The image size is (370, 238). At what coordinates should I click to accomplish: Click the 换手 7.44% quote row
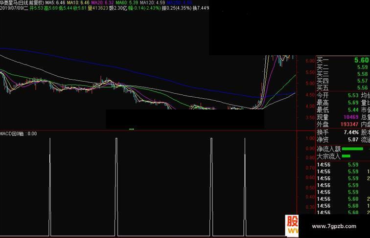click(x=337, y=132)
